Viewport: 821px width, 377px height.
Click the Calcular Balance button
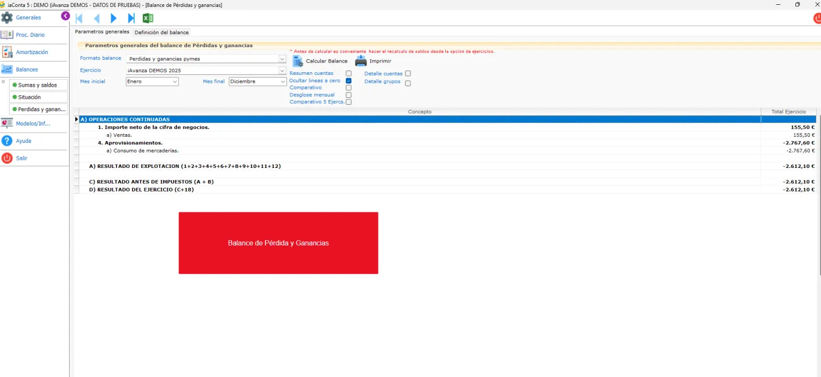point(320,61)
